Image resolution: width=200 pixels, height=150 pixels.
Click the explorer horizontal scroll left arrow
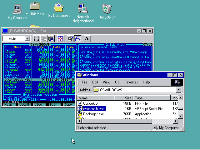79,121
